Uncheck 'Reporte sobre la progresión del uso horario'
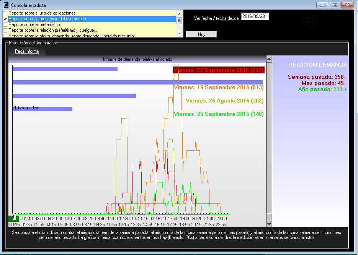Image resolution: width=358 pixels, height=255 pixels. [5, 19]
